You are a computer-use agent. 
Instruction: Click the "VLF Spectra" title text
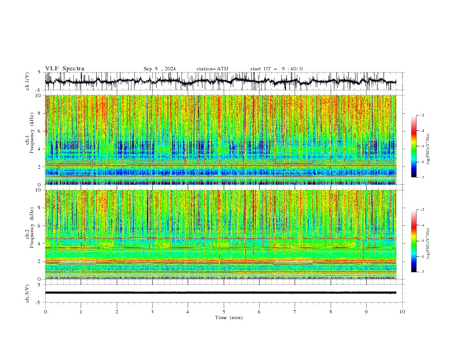tap(65, 69)
